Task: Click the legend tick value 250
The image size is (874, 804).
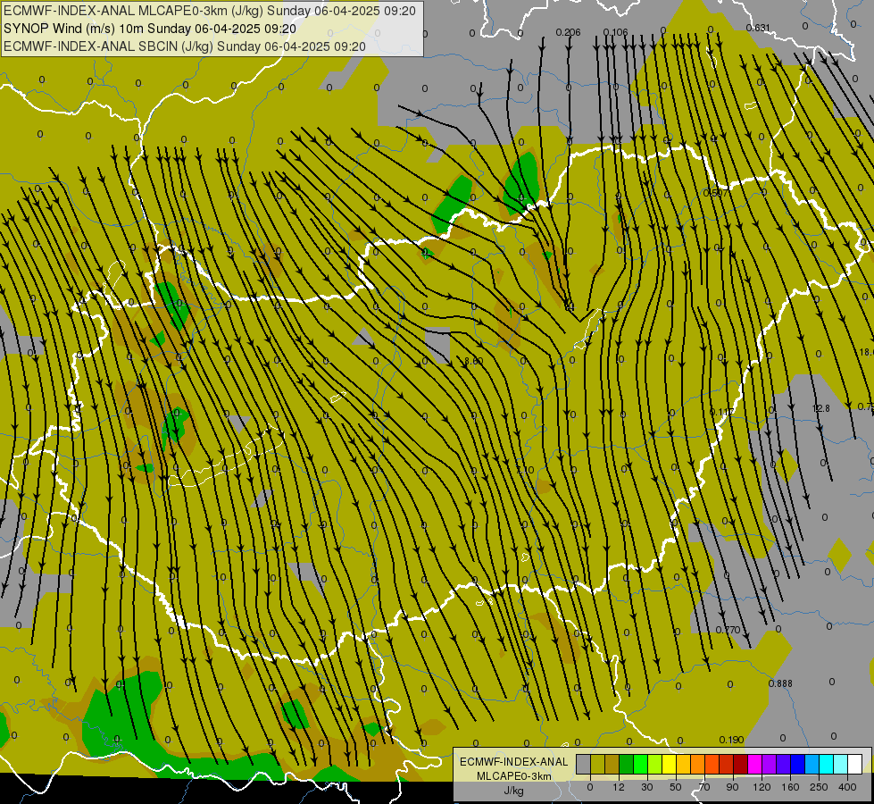Action: (x=819, y=787)
